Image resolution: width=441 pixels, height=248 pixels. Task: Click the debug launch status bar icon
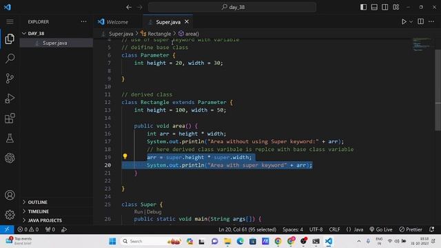pyautogui.click(x=64, y=229)
